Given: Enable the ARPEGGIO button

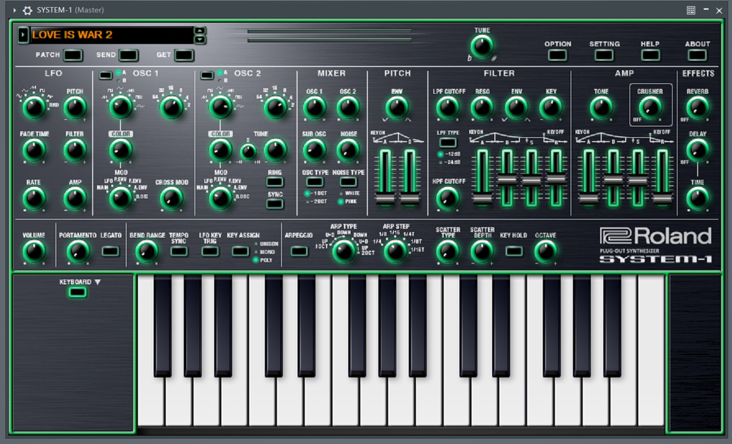Looking at the screenshot, I should coord(299,251).
